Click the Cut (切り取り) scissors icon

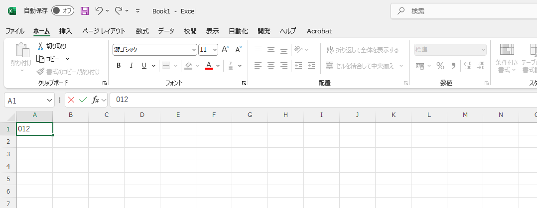pyautogui.click(x=41, y=46)
